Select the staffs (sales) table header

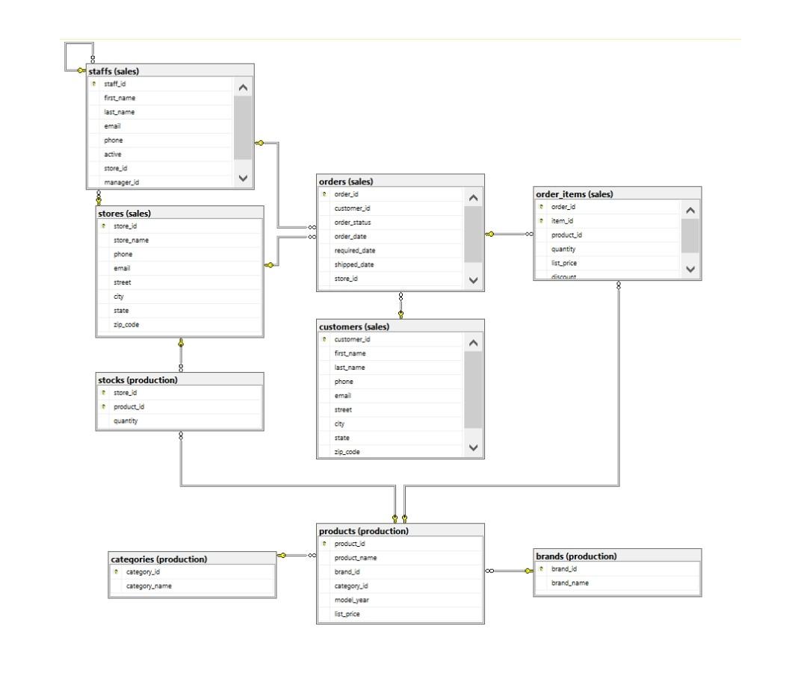(x=170, y=71)
